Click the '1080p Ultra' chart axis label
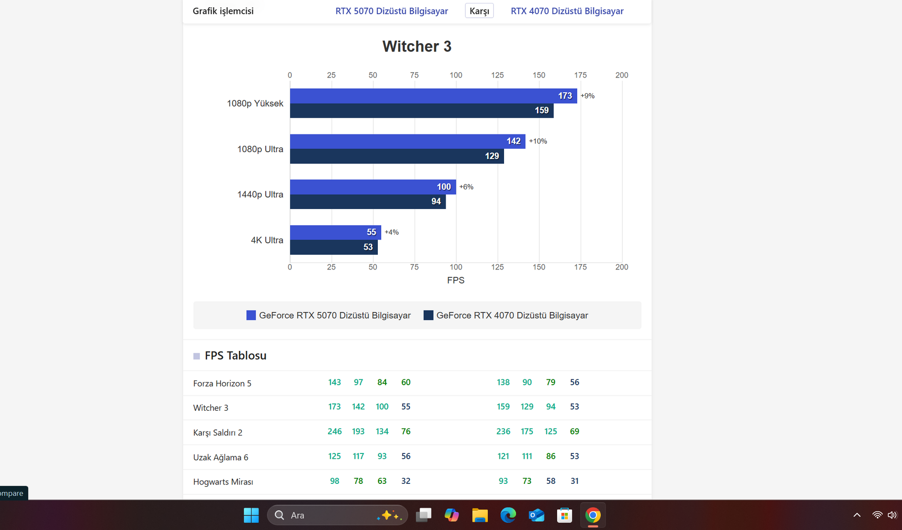Screen dimensions: 902x530 260,149
